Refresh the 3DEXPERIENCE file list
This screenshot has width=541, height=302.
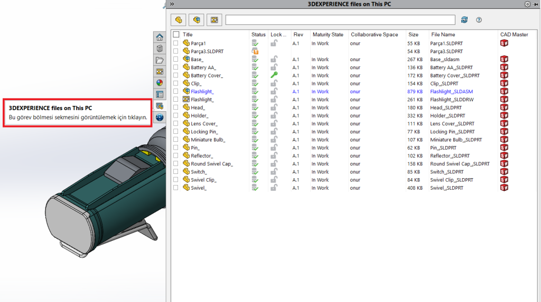(464, 20)
